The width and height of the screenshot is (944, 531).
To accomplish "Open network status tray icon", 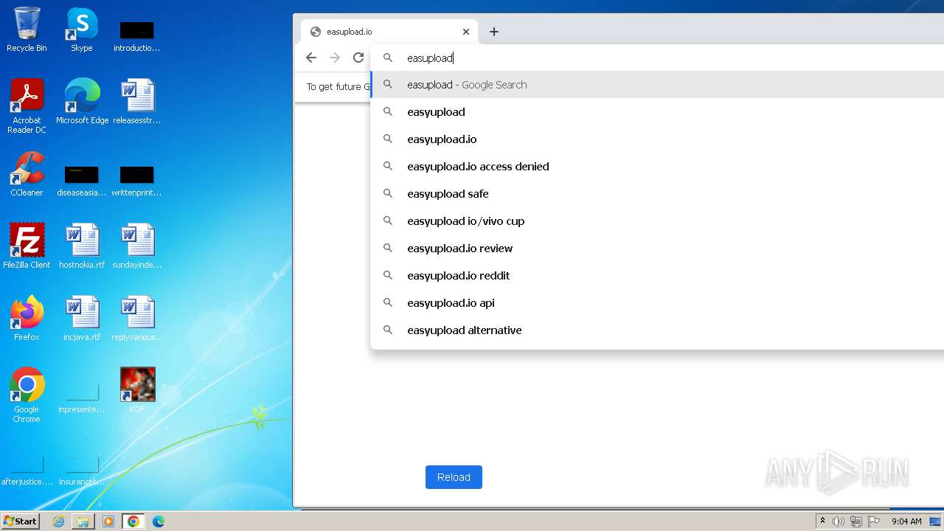I will click(856, 521).
